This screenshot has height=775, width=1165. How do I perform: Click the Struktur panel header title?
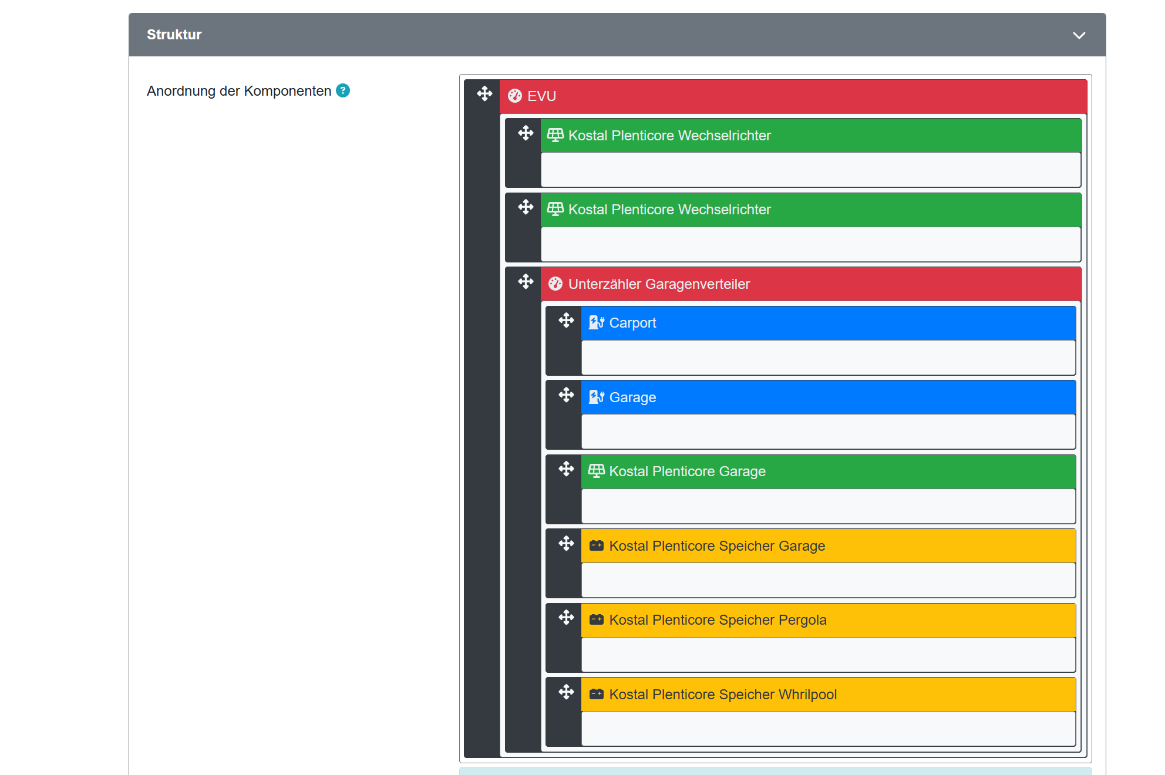(174, 35)
